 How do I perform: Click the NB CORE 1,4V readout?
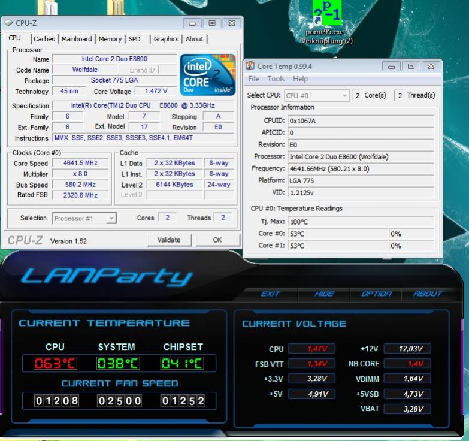(x=407, y=364)
